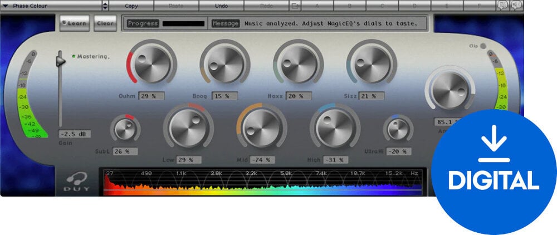Click the Boog value field 15 %
Viewport: 557px width, 235px height.
coord(225,96)
